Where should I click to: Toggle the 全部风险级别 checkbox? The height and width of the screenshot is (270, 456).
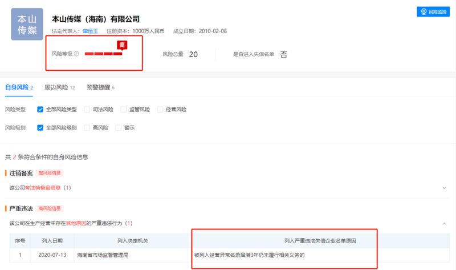[40, 127]
